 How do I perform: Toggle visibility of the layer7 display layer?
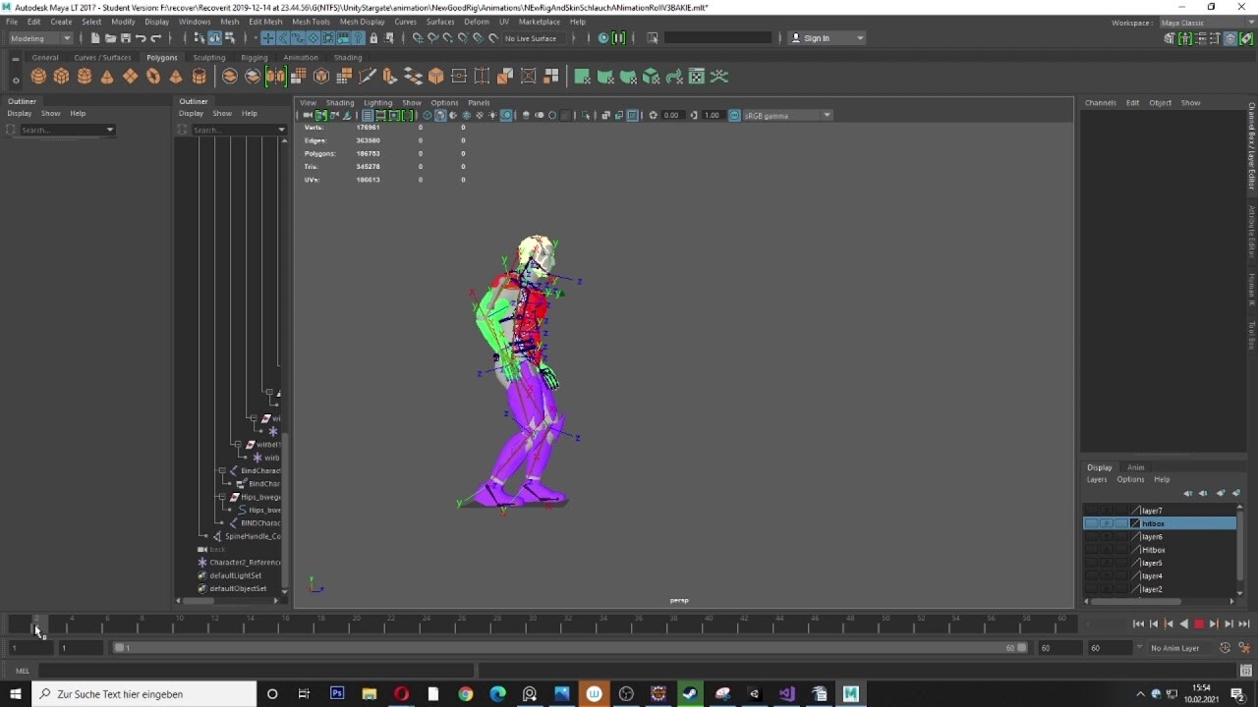pyautogui.click(x=1091, y=510)
